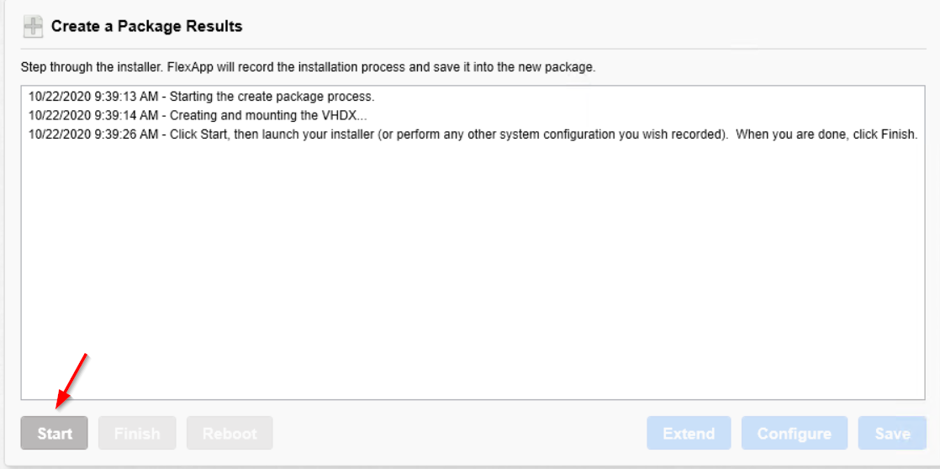Select the "Starting the create package process" log line
Viewport: 940px width, 469px height.
tap(202, 97)
